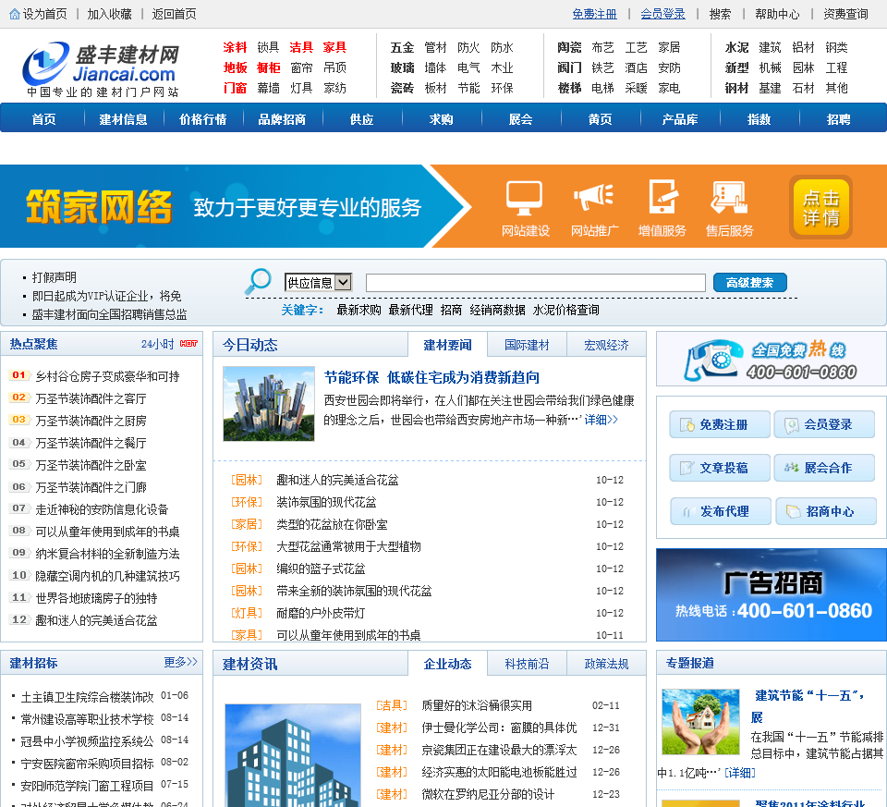
Task: Click the 增值服务 tablet icon
Action: click(x=662, y=196)
